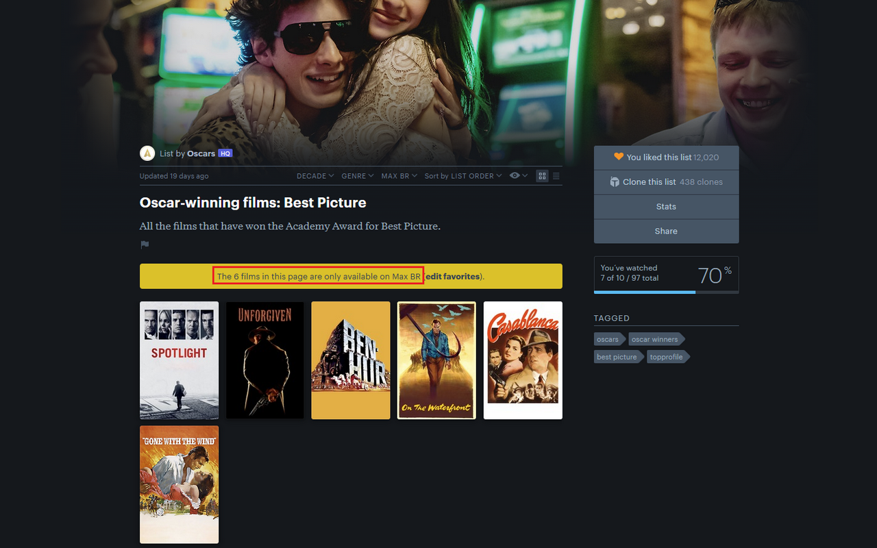Open the MAX BR service dropdown
This screenshot has width=877, height=548.
click(399, 176)
